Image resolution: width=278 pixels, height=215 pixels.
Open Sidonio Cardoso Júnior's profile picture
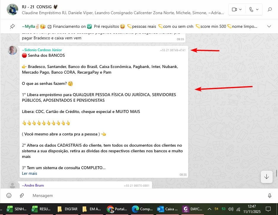(x=12, y=50)
